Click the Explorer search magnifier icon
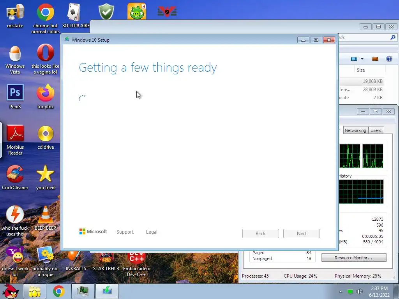399x299 pixels. point(393,37)
